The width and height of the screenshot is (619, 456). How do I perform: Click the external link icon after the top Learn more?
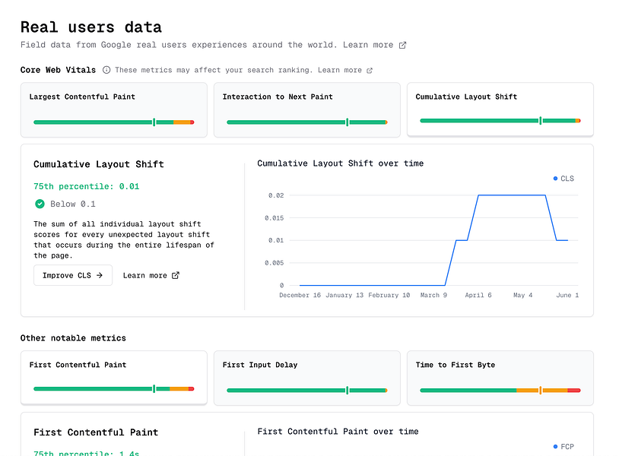tap(403, 46)
